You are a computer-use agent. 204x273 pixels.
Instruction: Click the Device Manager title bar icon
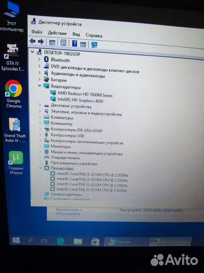[33, 21]
